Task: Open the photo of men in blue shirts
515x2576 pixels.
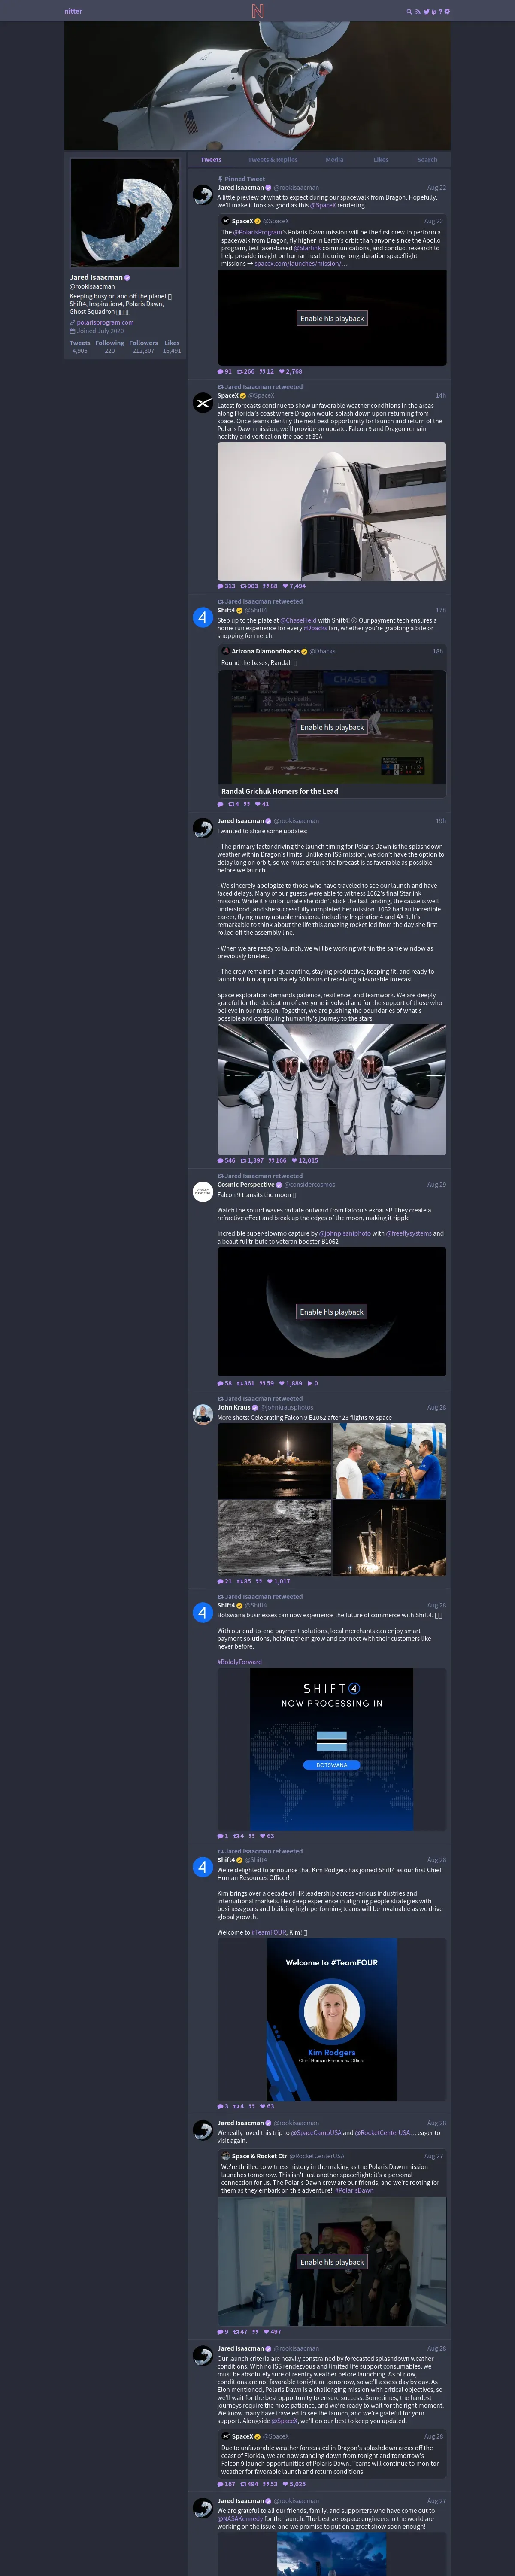Action: (x=390, y=1461)
